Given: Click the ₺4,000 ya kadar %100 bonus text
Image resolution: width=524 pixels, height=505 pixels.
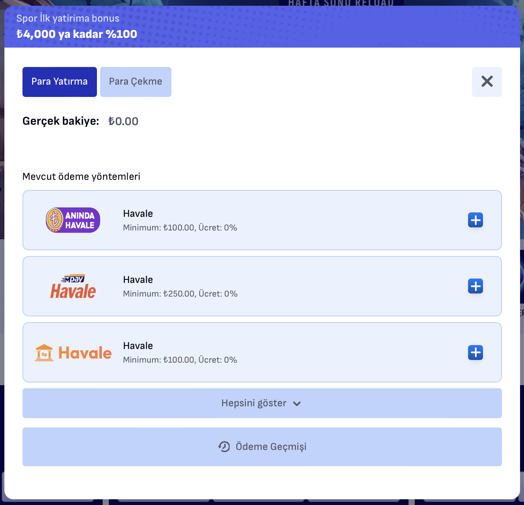Looking at the screenshot, I should pos(77,34).
